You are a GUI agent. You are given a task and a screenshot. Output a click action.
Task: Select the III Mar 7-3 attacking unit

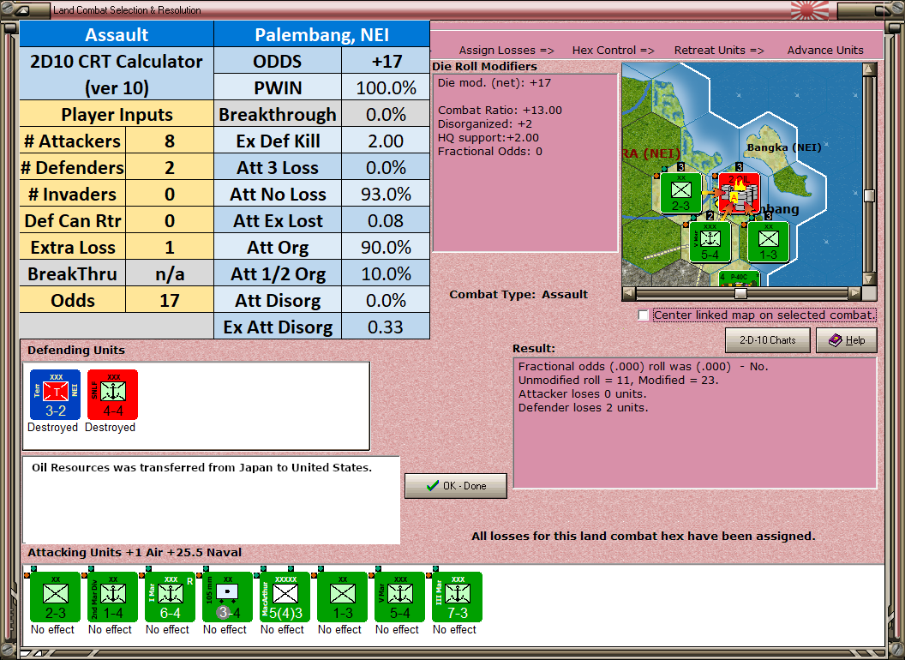[457, 597]
